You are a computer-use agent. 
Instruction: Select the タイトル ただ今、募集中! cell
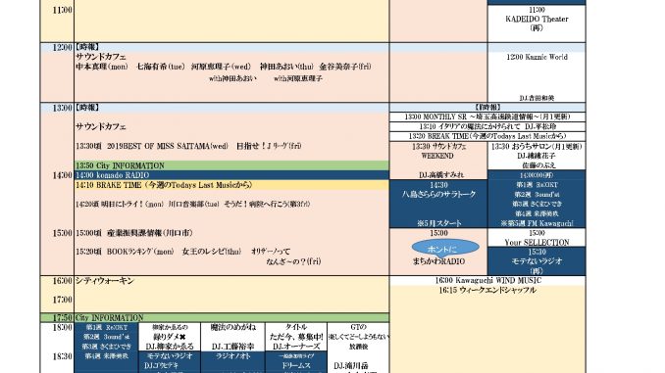[296, 337]
